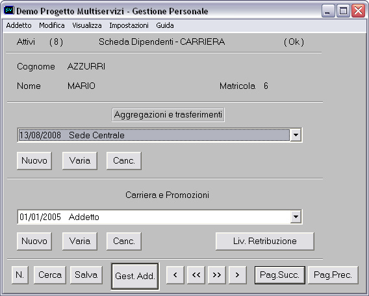Go to previous record with single left arrow
The height and width of the screenshot is (296, 369).
coord(175,275)
